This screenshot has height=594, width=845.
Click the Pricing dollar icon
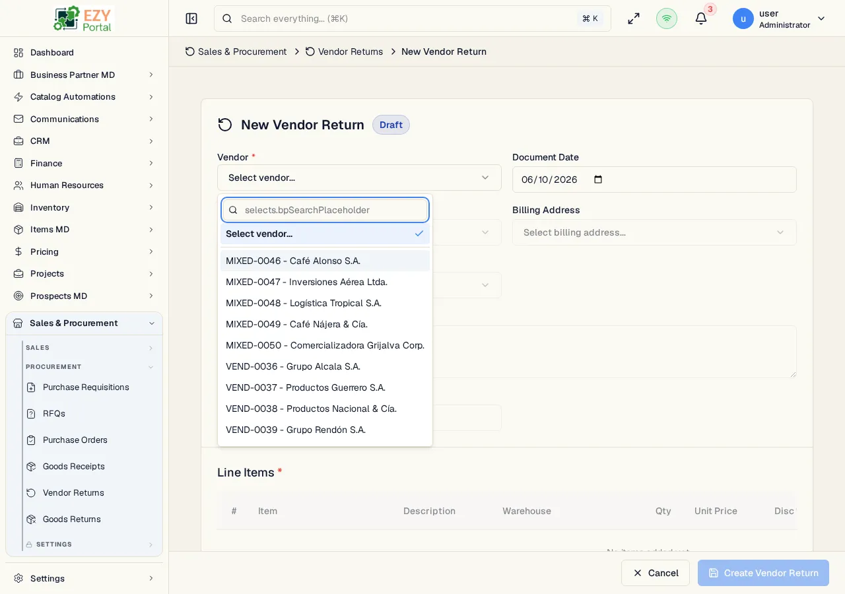pos(18,251)
